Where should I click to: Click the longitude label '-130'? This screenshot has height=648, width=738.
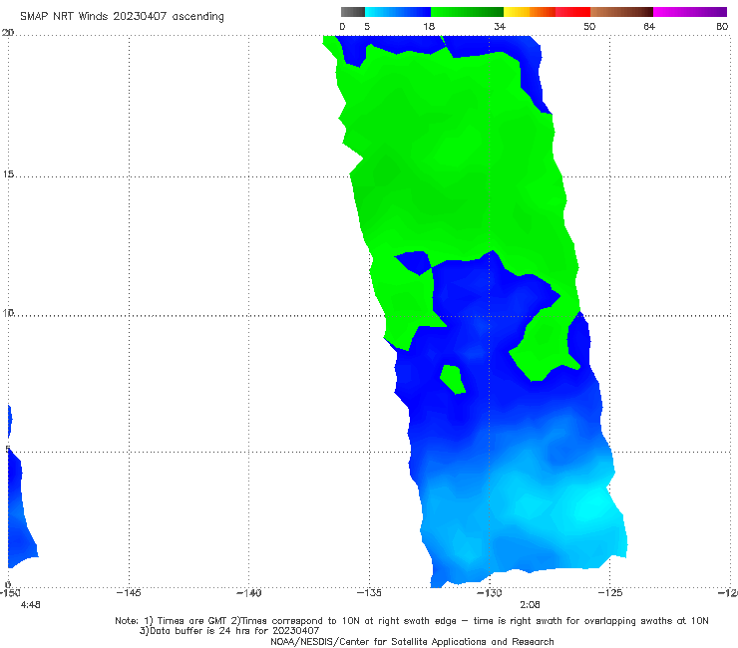tap(490, 593)
